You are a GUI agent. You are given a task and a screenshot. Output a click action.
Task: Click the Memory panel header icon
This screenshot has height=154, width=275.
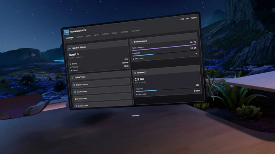[x=135, y=73]
